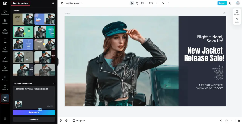Select the 'Official website: www.capcut.com' text
This screenshot has width=242, height=124.
210,86
